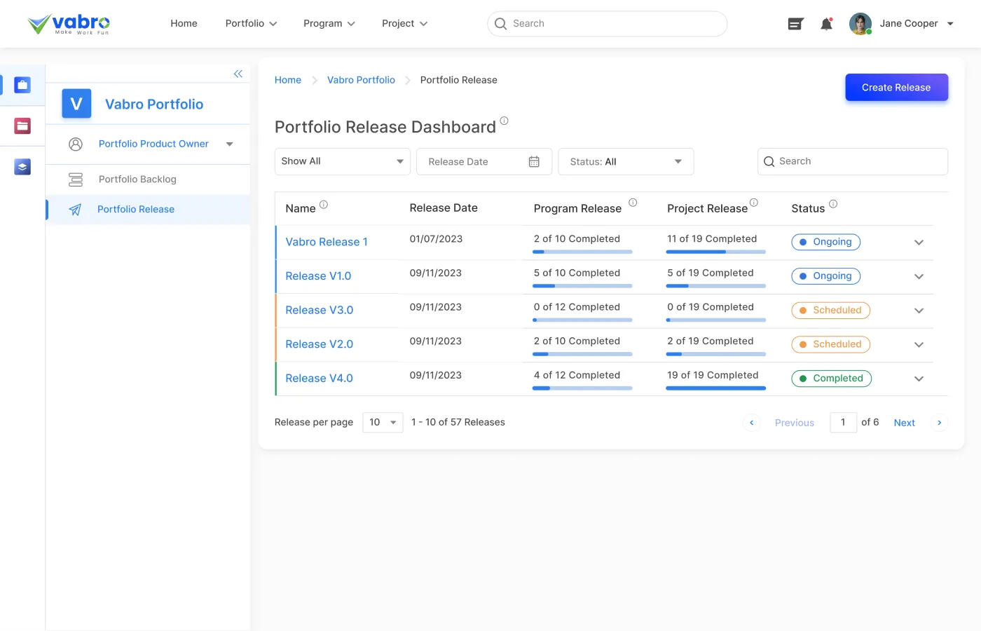Open notifications via the bell icon

tap(826, 23)
